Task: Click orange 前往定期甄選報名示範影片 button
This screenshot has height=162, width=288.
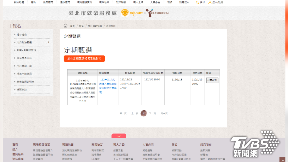Action: [84, 59]
